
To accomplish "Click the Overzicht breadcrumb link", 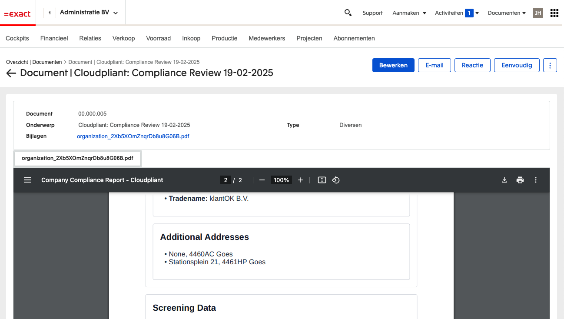I will (x=17, y=62).
